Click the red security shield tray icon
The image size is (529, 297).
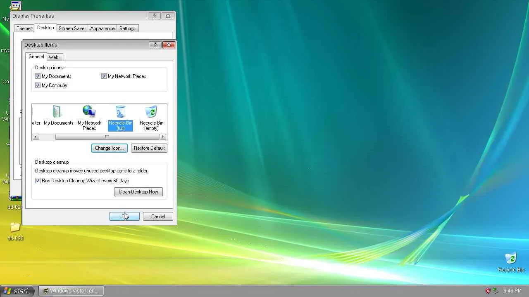(488, 291)
